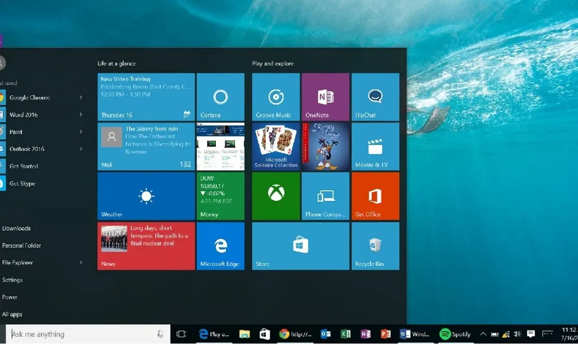Image resolution: width=578 pixels, height=344 pixels.
Task: Open the Cortana tile
Action: point(221,97)
